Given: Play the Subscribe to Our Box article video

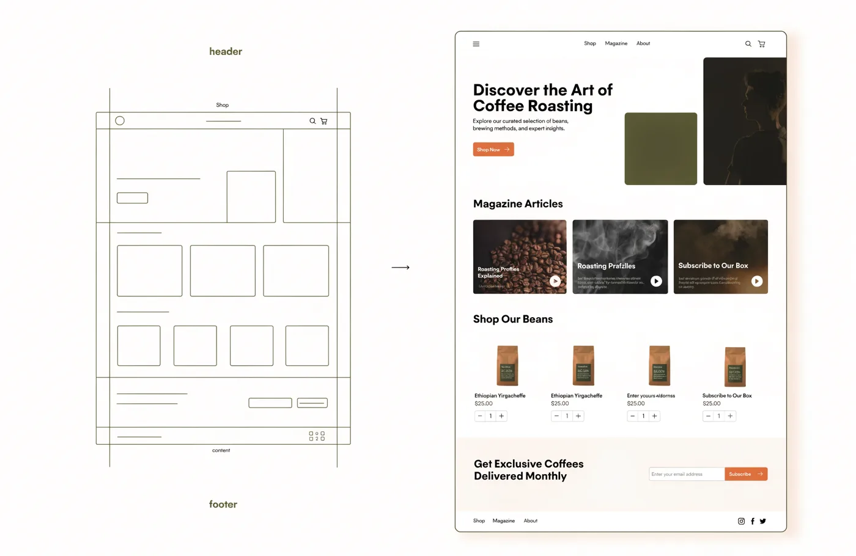Looking at the screenshot, I should pyautogui.click(x=757, y=281).
